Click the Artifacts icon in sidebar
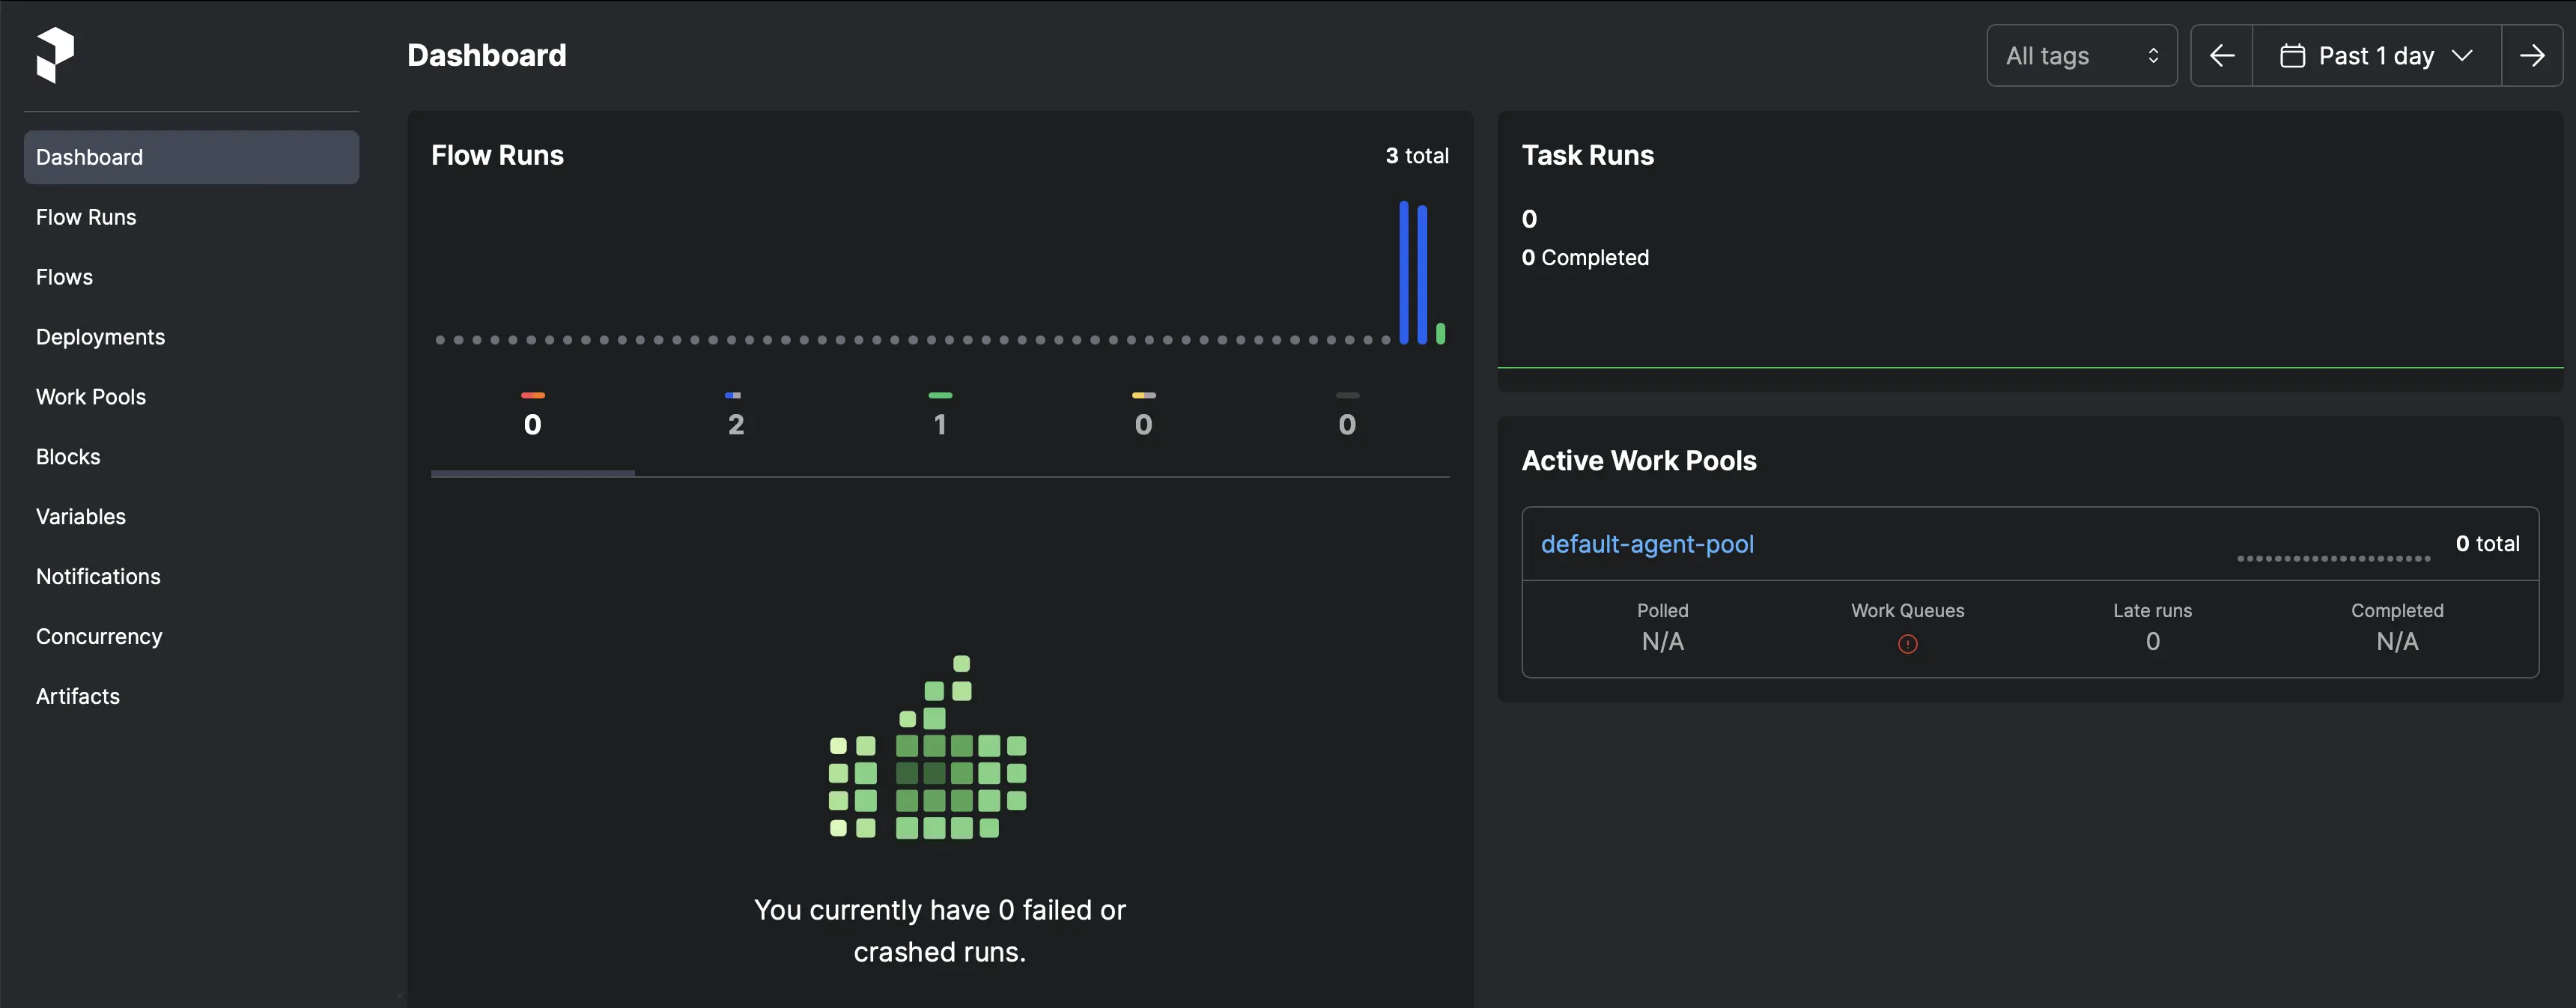 [77, 696]
